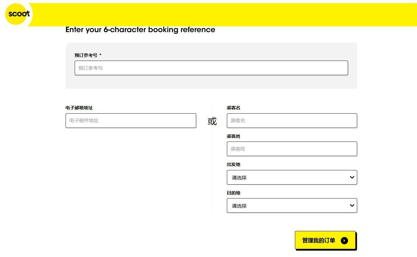This screenshot has height=257, width=417.
Task: Click the chevron arrow on the 目的地 dropdown
Action: [x=352, y=205]
